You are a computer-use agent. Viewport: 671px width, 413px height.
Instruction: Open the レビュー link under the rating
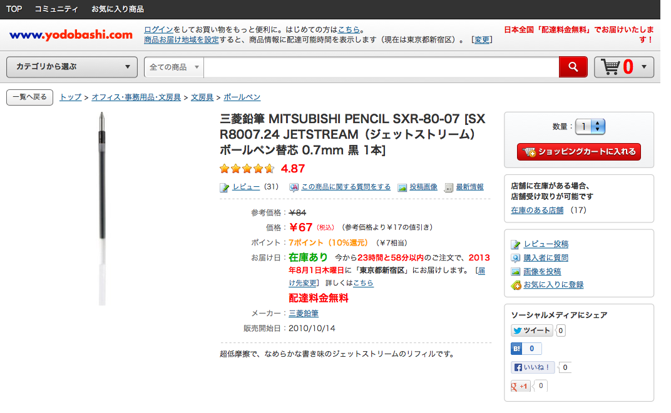(x=246, y=187)
